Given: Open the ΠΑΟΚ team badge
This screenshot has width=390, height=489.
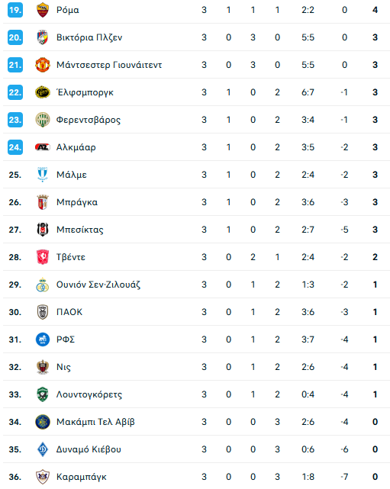Looking at the screenshot, I should 43,312.
